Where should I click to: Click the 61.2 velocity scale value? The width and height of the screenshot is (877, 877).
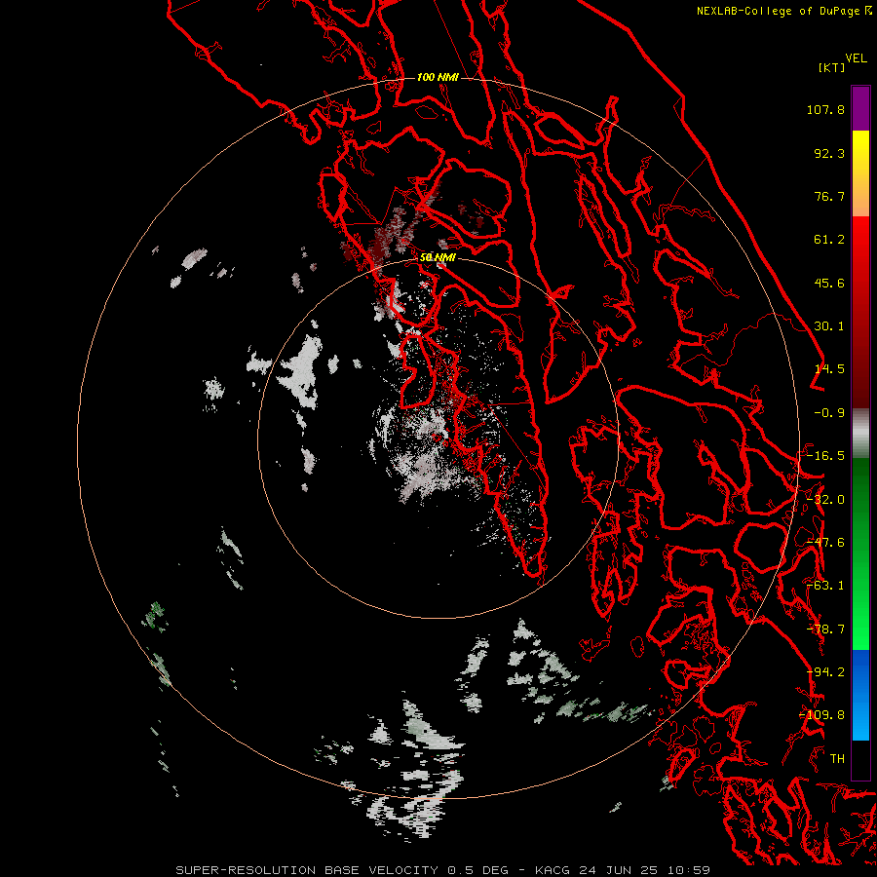pos(829,240)
